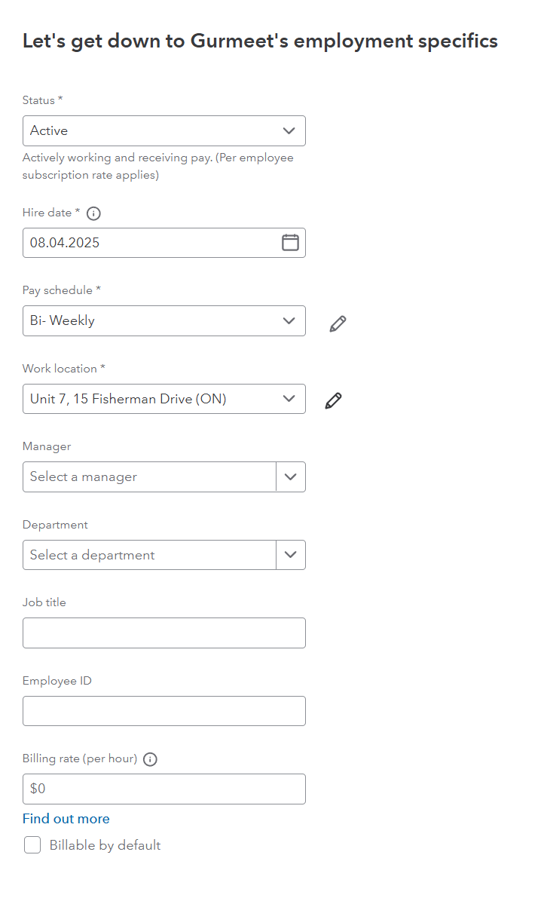The height and width of the screenshot is (904, 550).
Task: Click the 'Select a manager' search field
Action: [149, 477]
